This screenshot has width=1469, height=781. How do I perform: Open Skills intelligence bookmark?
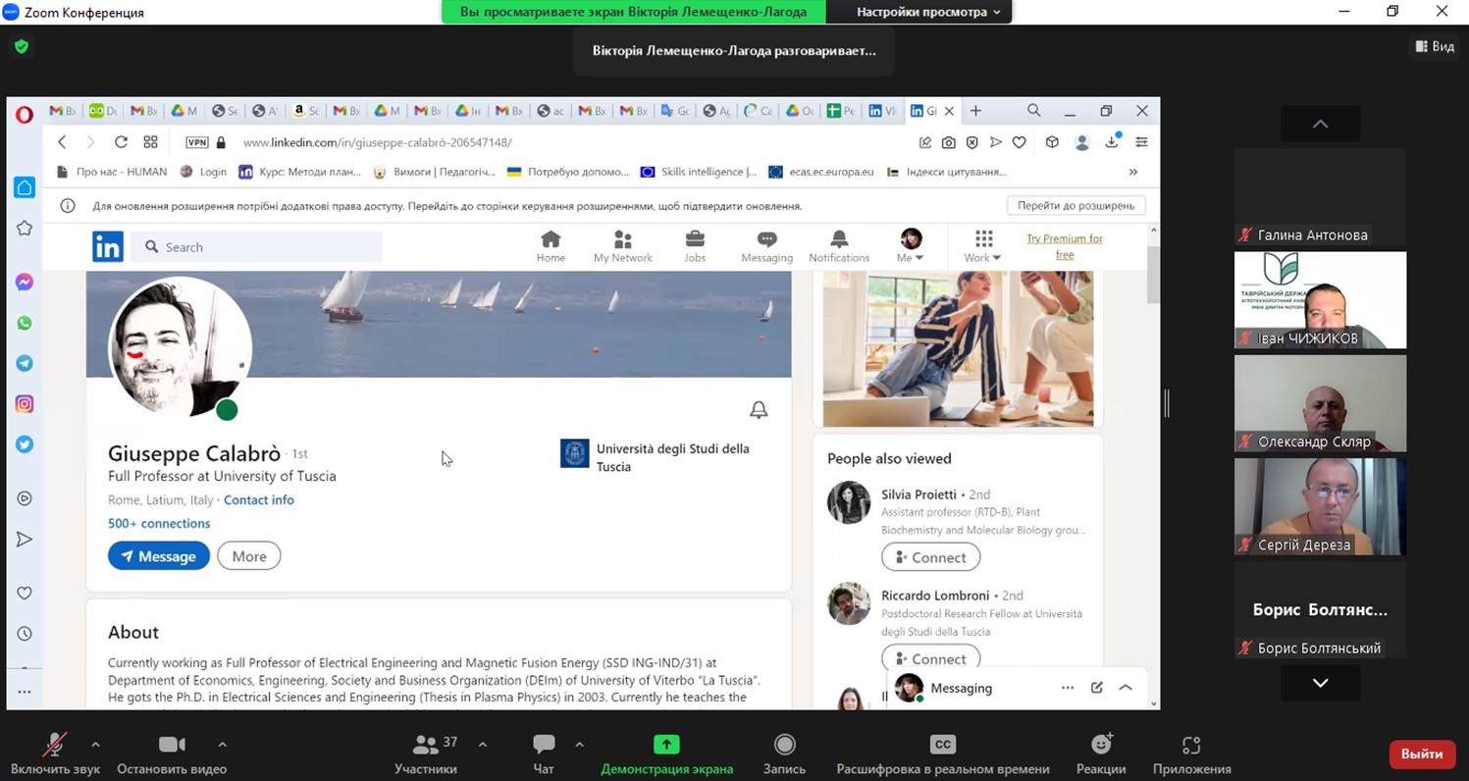click(x=698, y=172)
